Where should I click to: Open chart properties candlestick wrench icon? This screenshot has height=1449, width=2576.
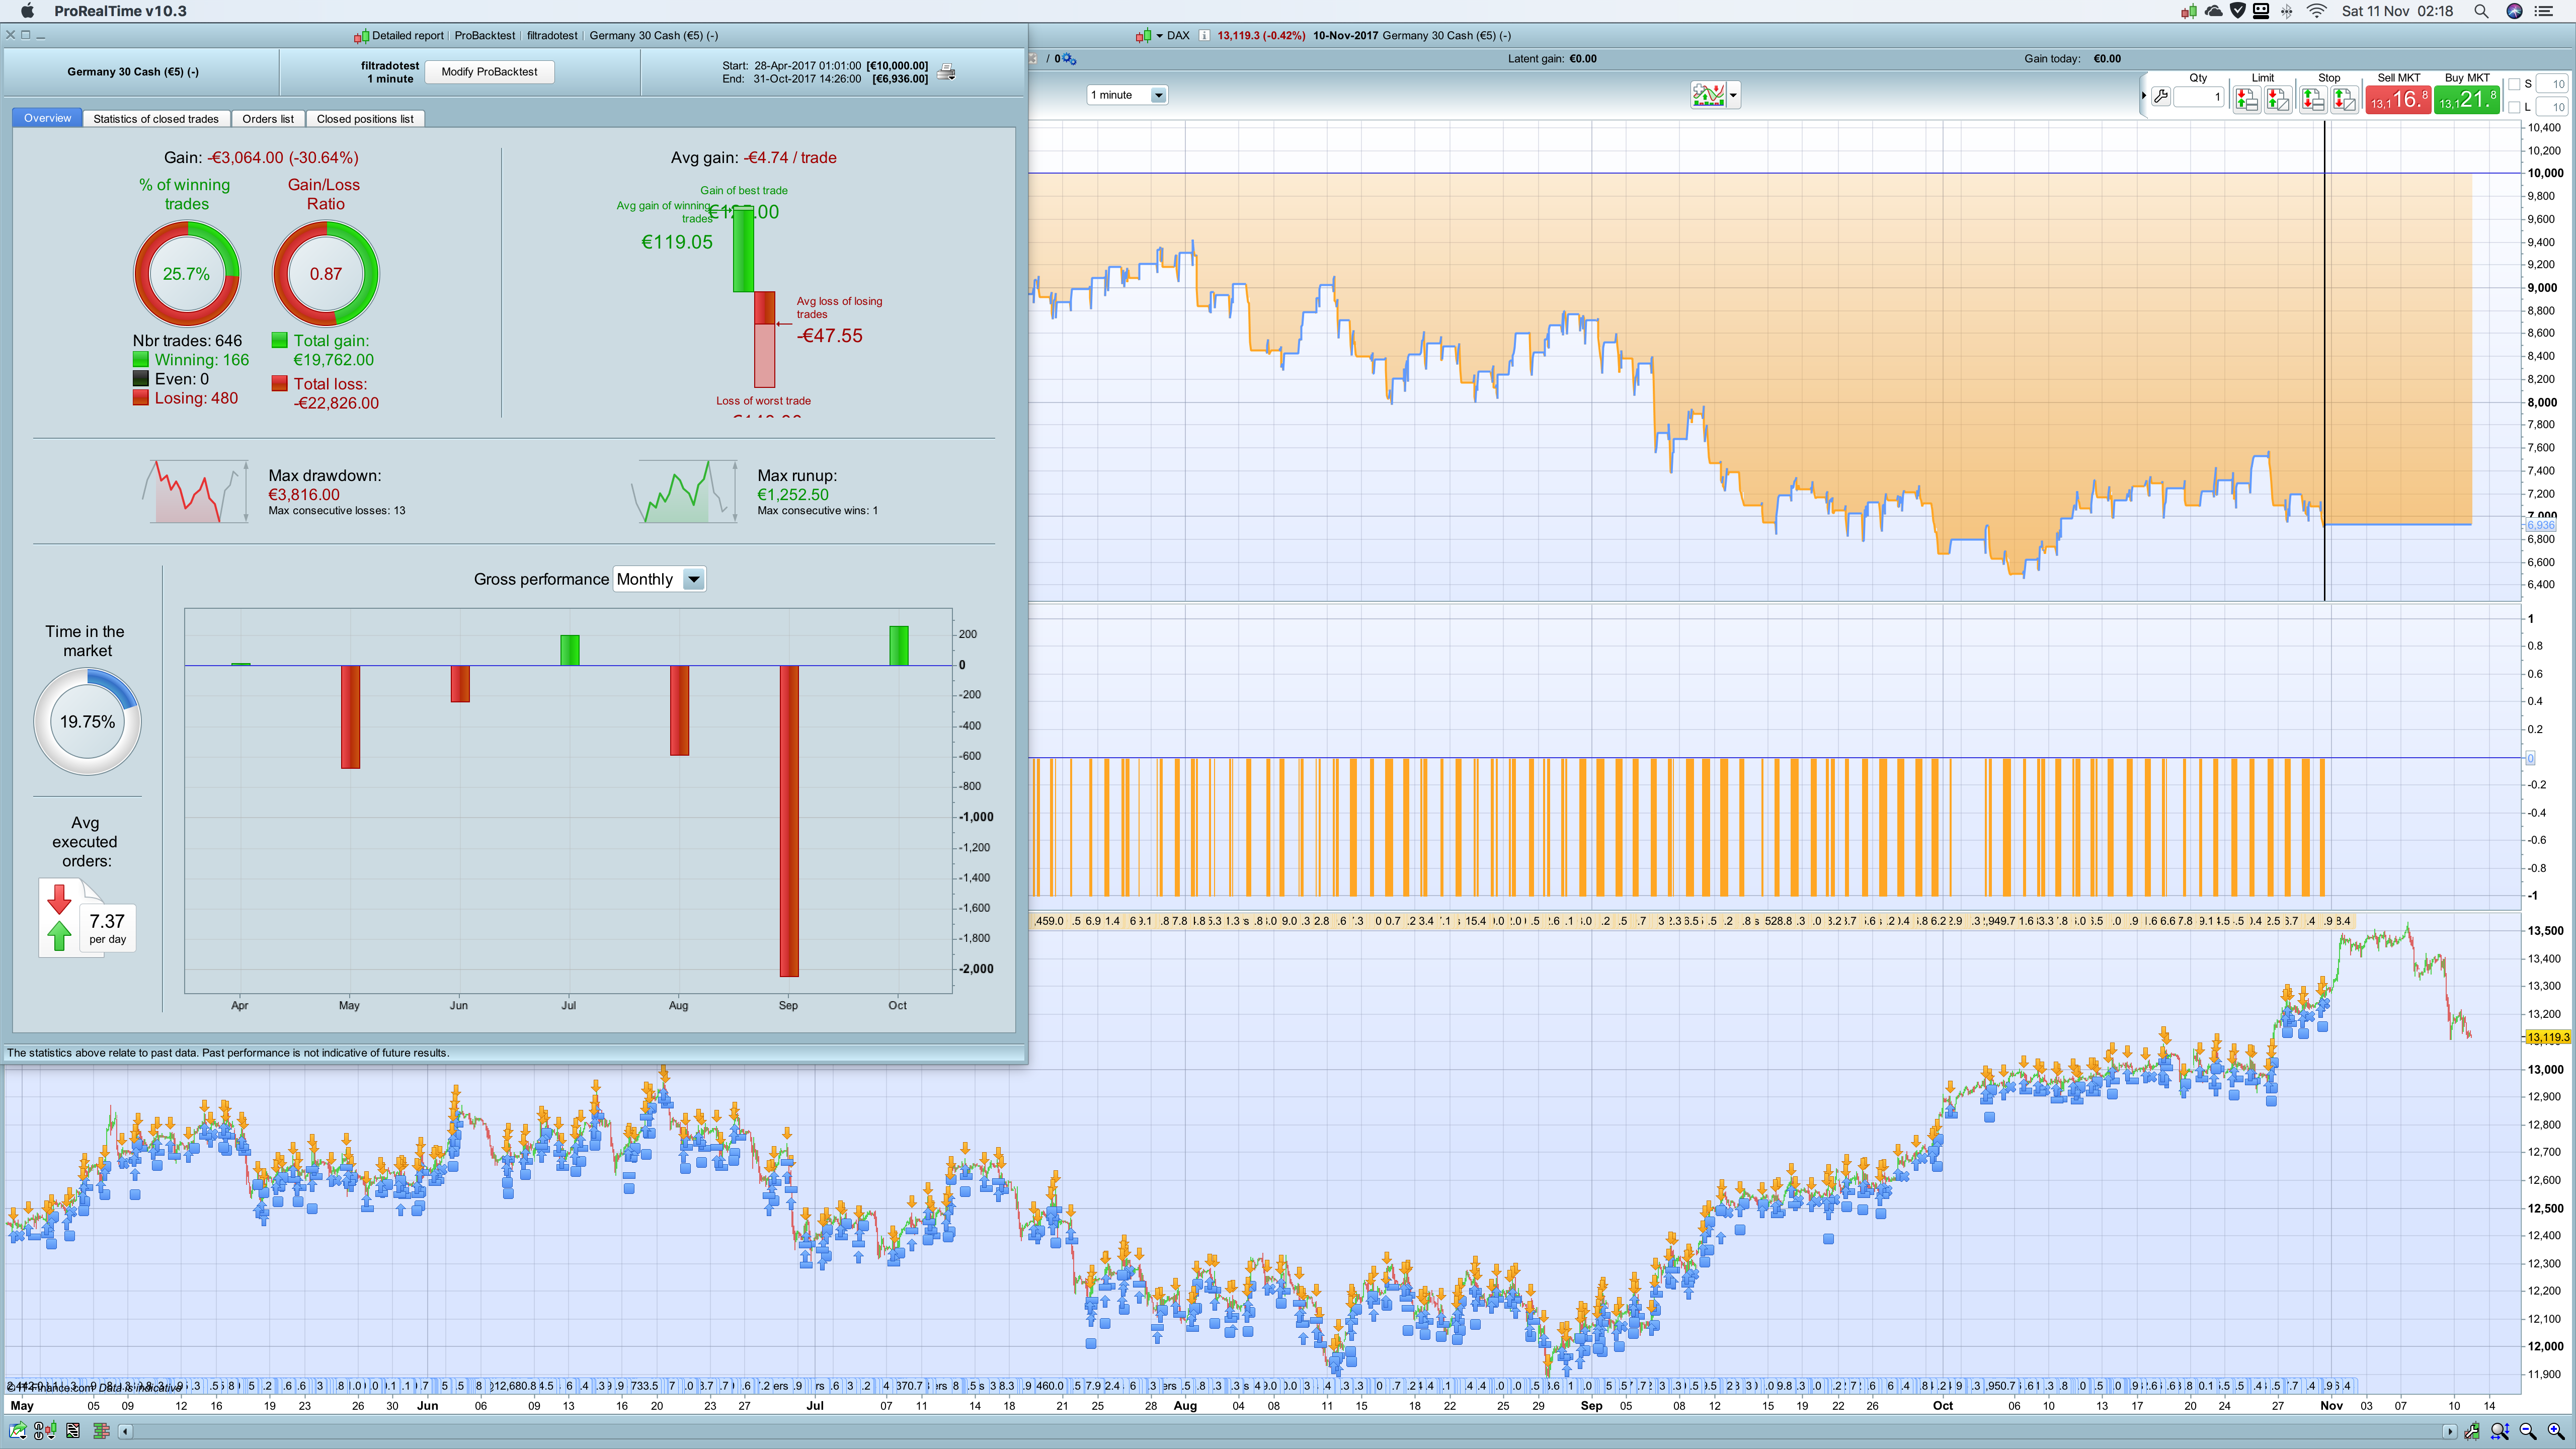[2472, 1431]
